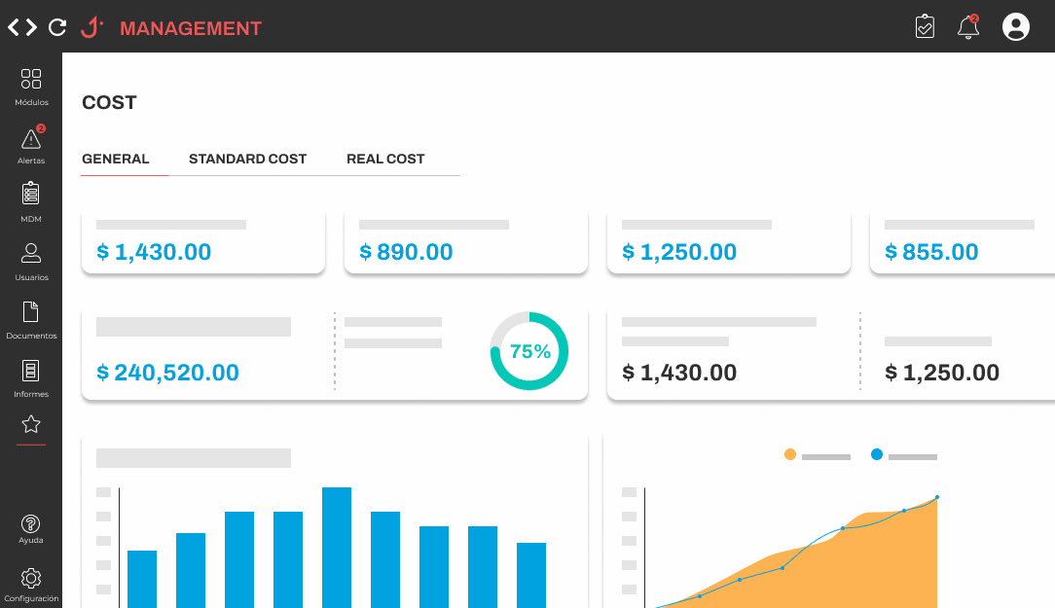Click the reload arrow icon

(57, 27)
